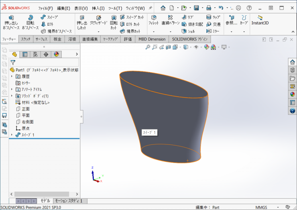Toggle Instant3D mode
The width and height of the screenshot is (297, 210).
tap(260, 20)
